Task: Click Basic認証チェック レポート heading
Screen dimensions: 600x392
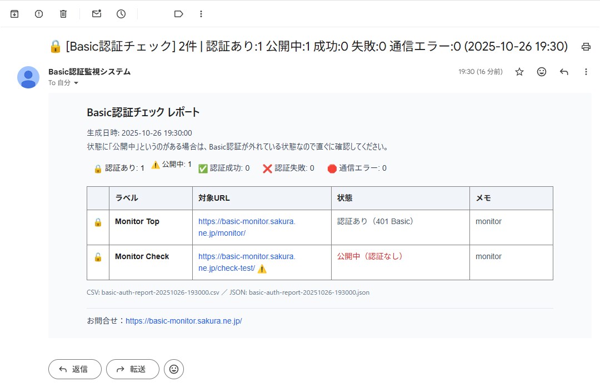Action: 143,112
